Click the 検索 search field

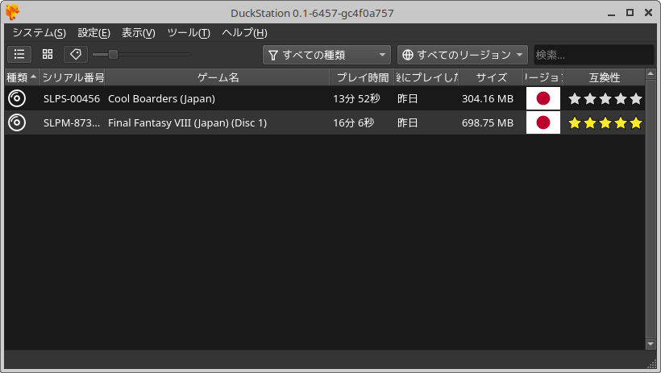593,55
